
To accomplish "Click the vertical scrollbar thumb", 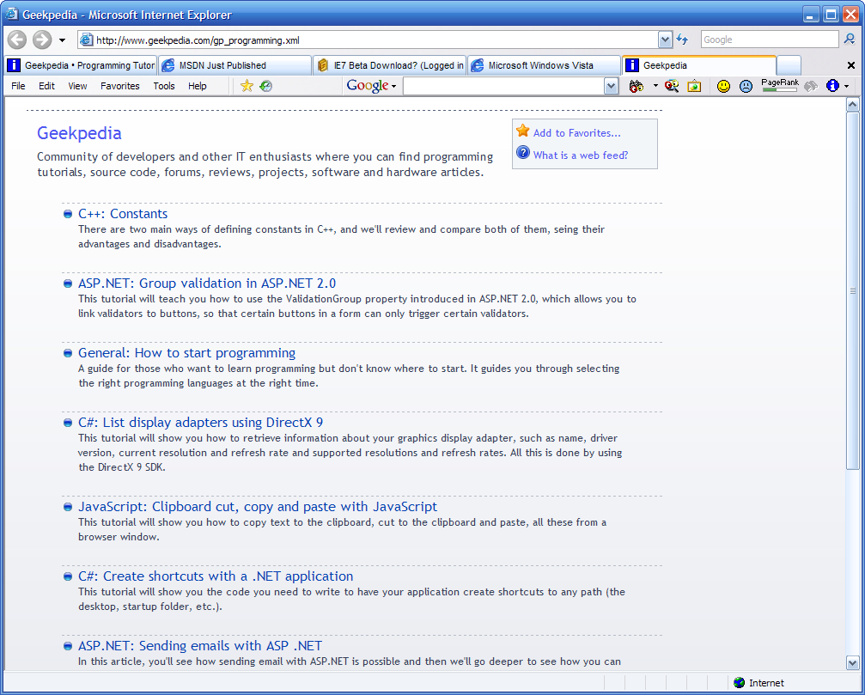I will 852,290.
